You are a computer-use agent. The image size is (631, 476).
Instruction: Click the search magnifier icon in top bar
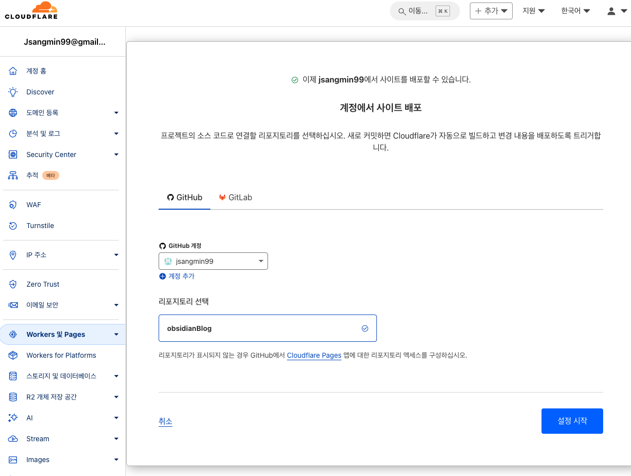(402, 11)
